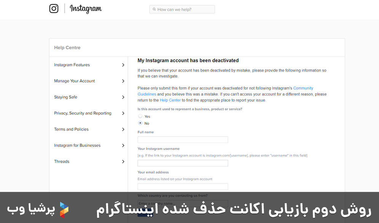Select the No radio button
379x223 pixels.
[140, 123]
